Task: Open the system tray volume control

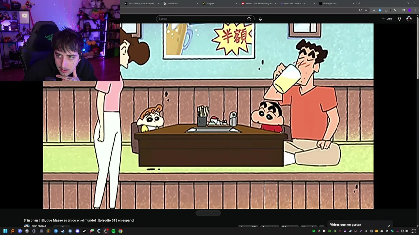Action: 407,231
